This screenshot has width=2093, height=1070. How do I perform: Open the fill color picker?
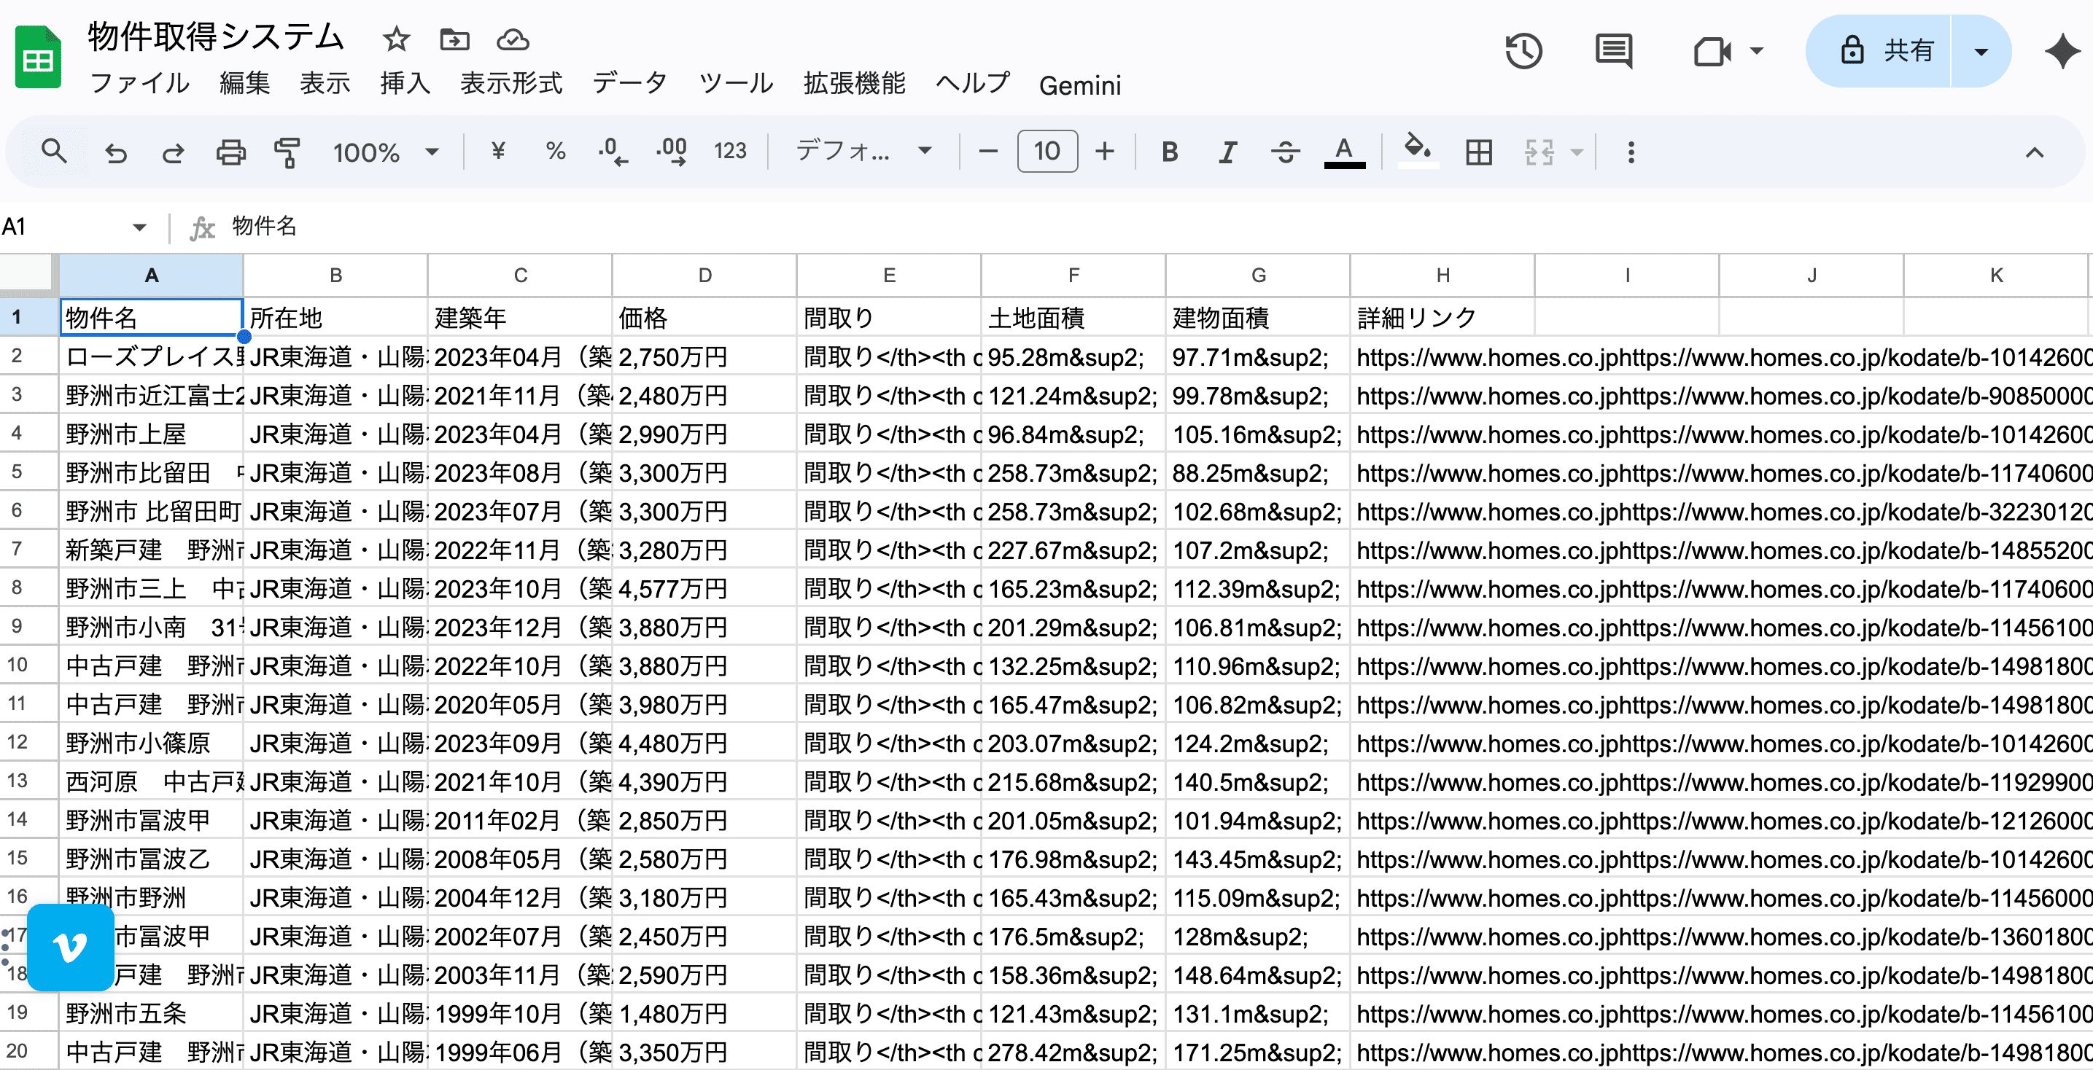pyautogui.click(x=1417, y=151)
